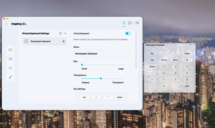The height and width of the screenshot is (128, 215).
Task: Click the Name text field
Action: pos(102,54)
